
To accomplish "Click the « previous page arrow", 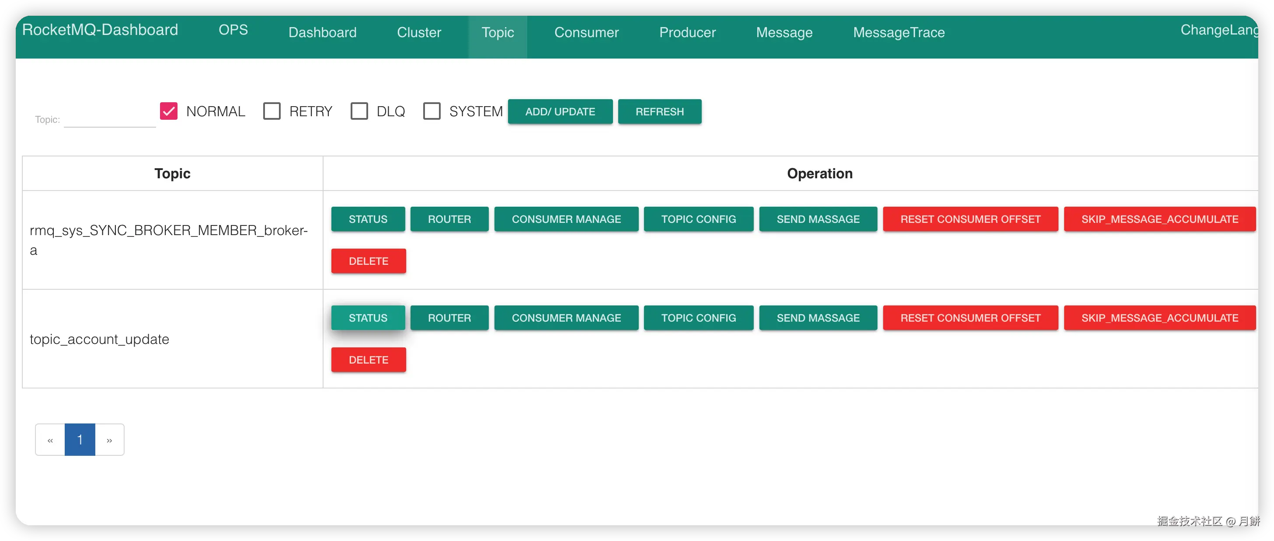I will point(50,440).
